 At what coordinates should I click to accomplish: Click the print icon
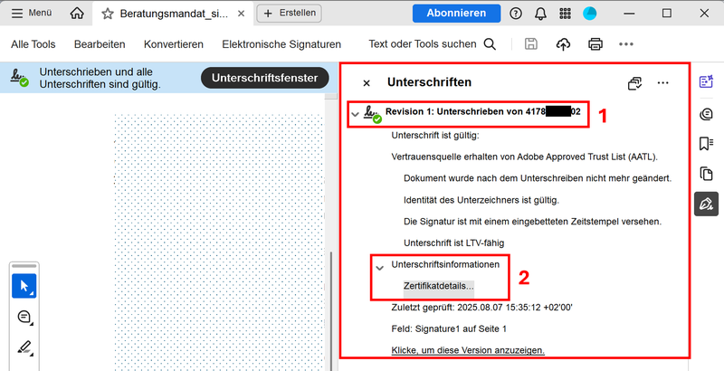point(595,44)
